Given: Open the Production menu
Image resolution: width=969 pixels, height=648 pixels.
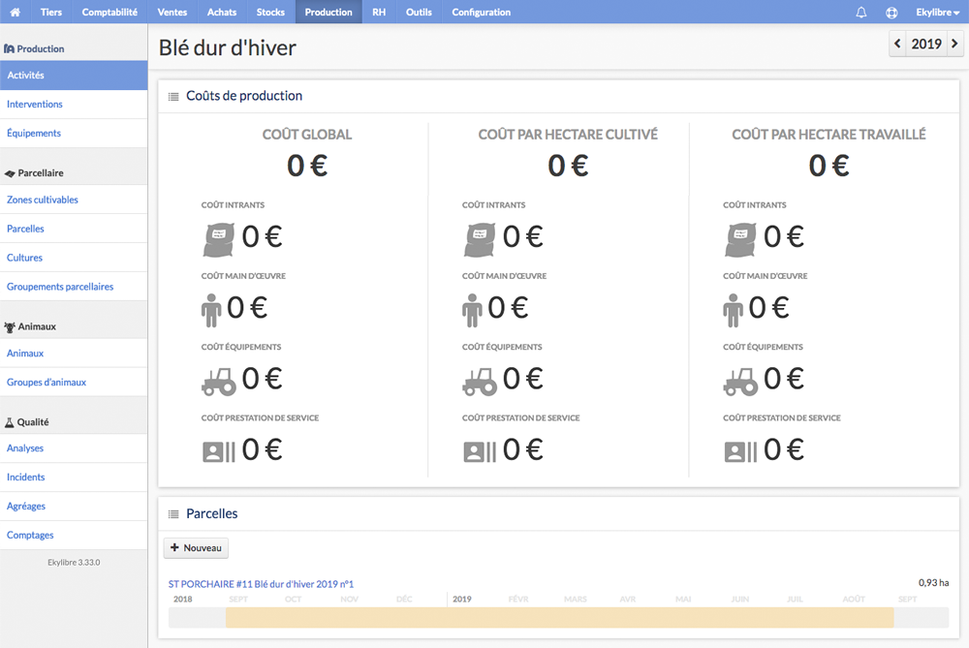Looking at the screenshot, I should 328,12.
